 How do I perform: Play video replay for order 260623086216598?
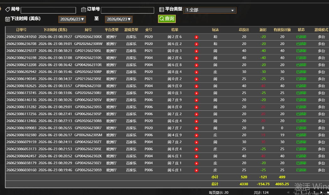(197, 58)
